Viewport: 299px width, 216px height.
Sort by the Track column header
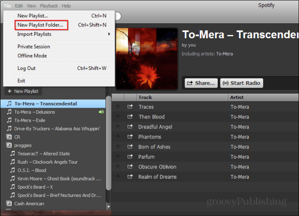click(x=182, y=98)
